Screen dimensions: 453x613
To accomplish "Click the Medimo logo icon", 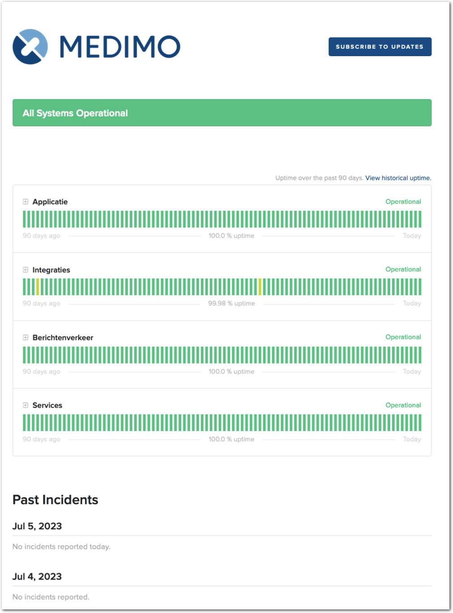I will (x=30, y=47).
